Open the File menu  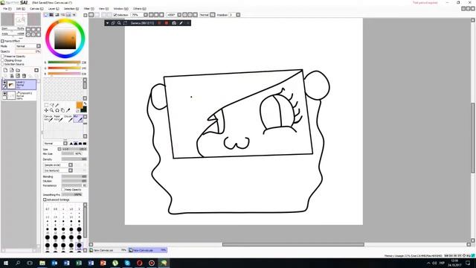[x=7, y=9]
